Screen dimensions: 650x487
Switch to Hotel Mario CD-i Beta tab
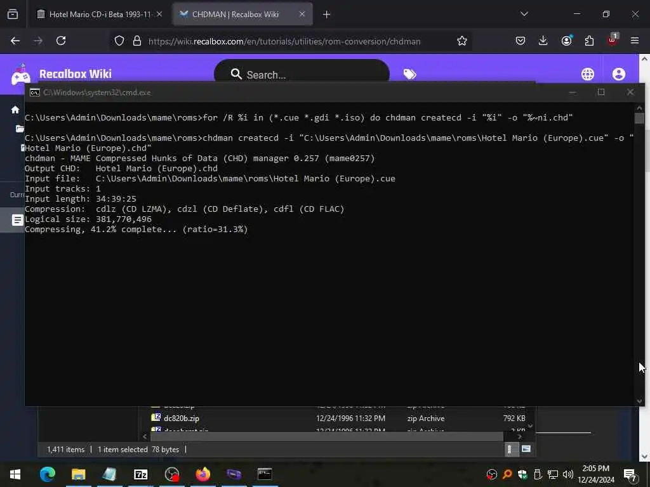[x=100, y=14]
